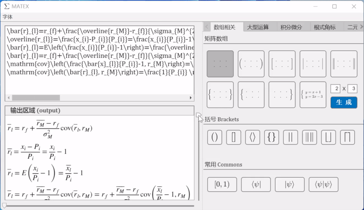Screen dimensions: 364x210
Task: Insert the bra ⟨ψ| symbol
Action: point(256,184)
